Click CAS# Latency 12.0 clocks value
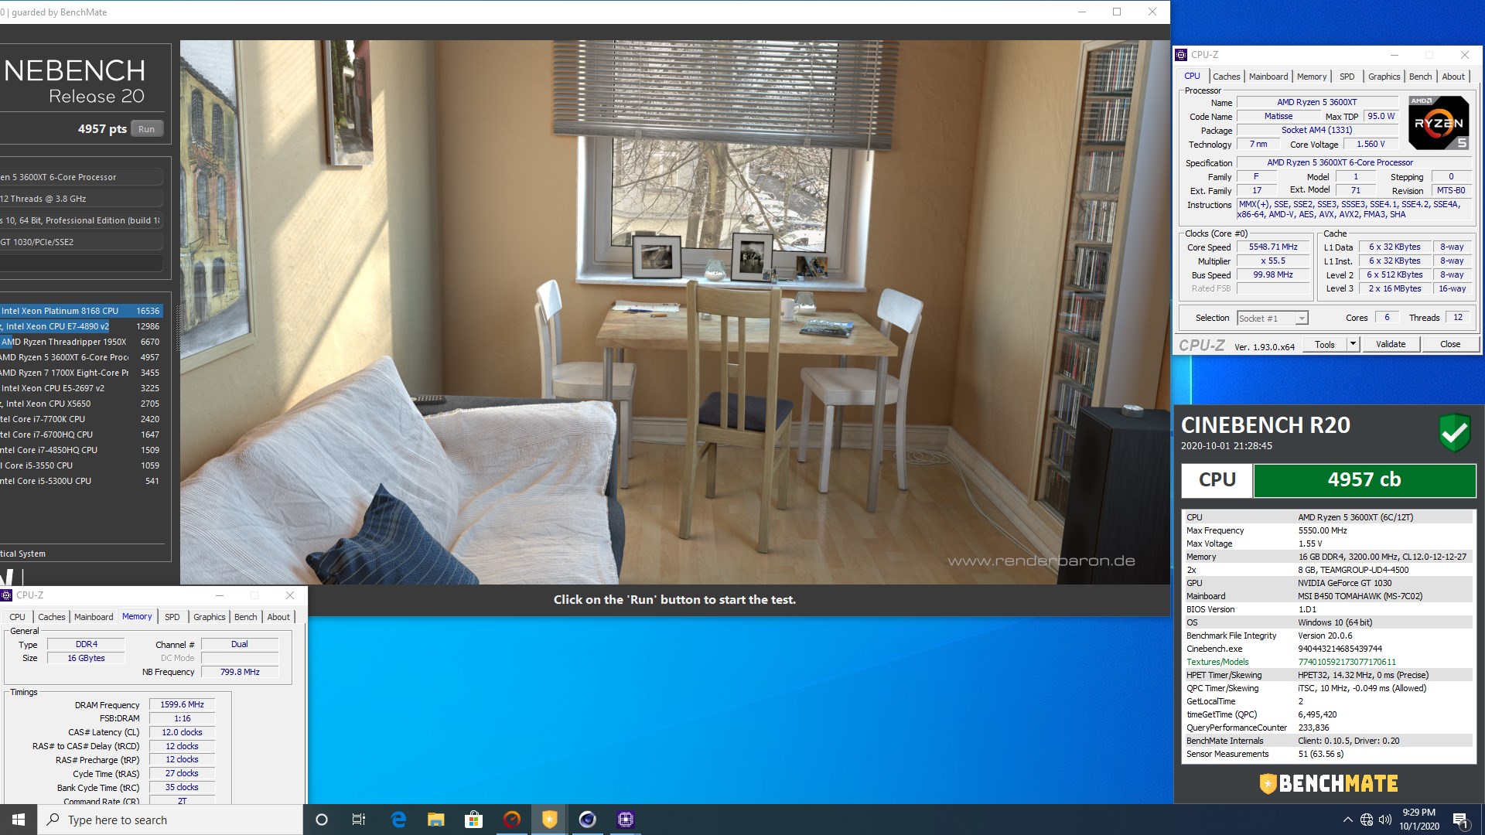 182,733
